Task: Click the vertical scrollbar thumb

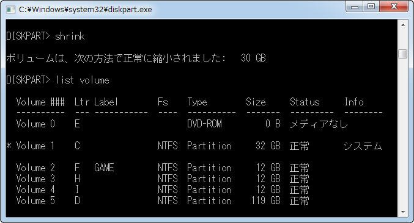Action: coord(403,54)
